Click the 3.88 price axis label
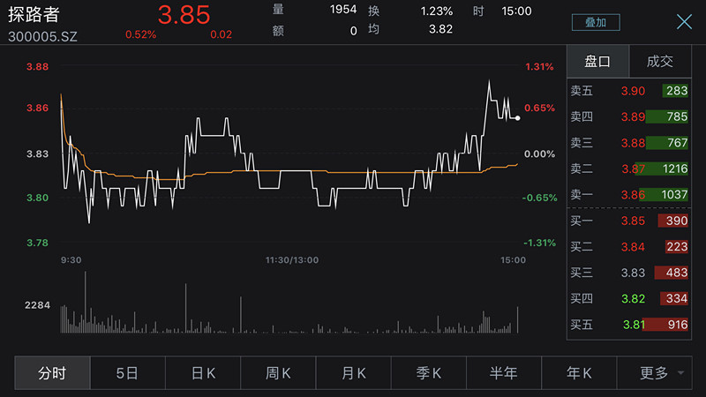Screen dimensions: 706x397 point(37,67)
